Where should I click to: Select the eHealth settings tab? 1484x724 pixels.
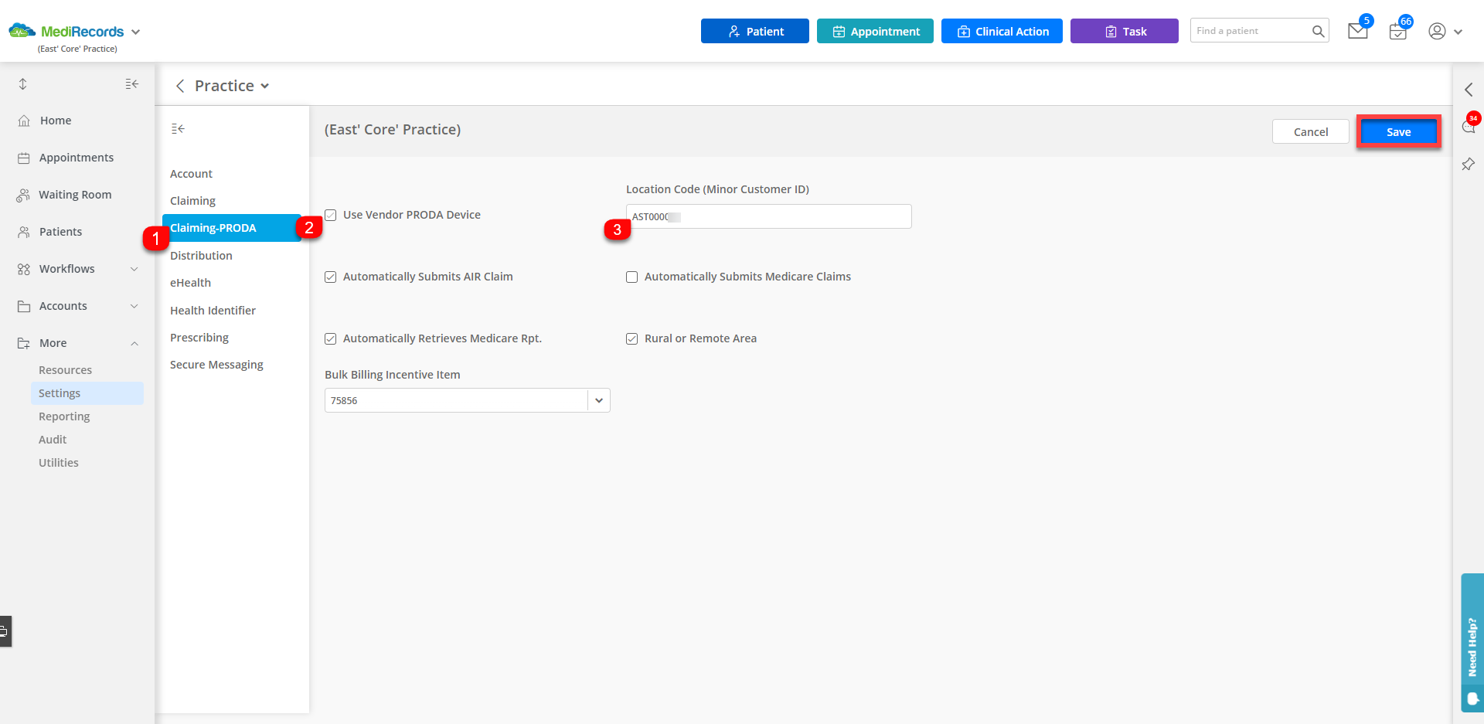[x=190, y=283]
